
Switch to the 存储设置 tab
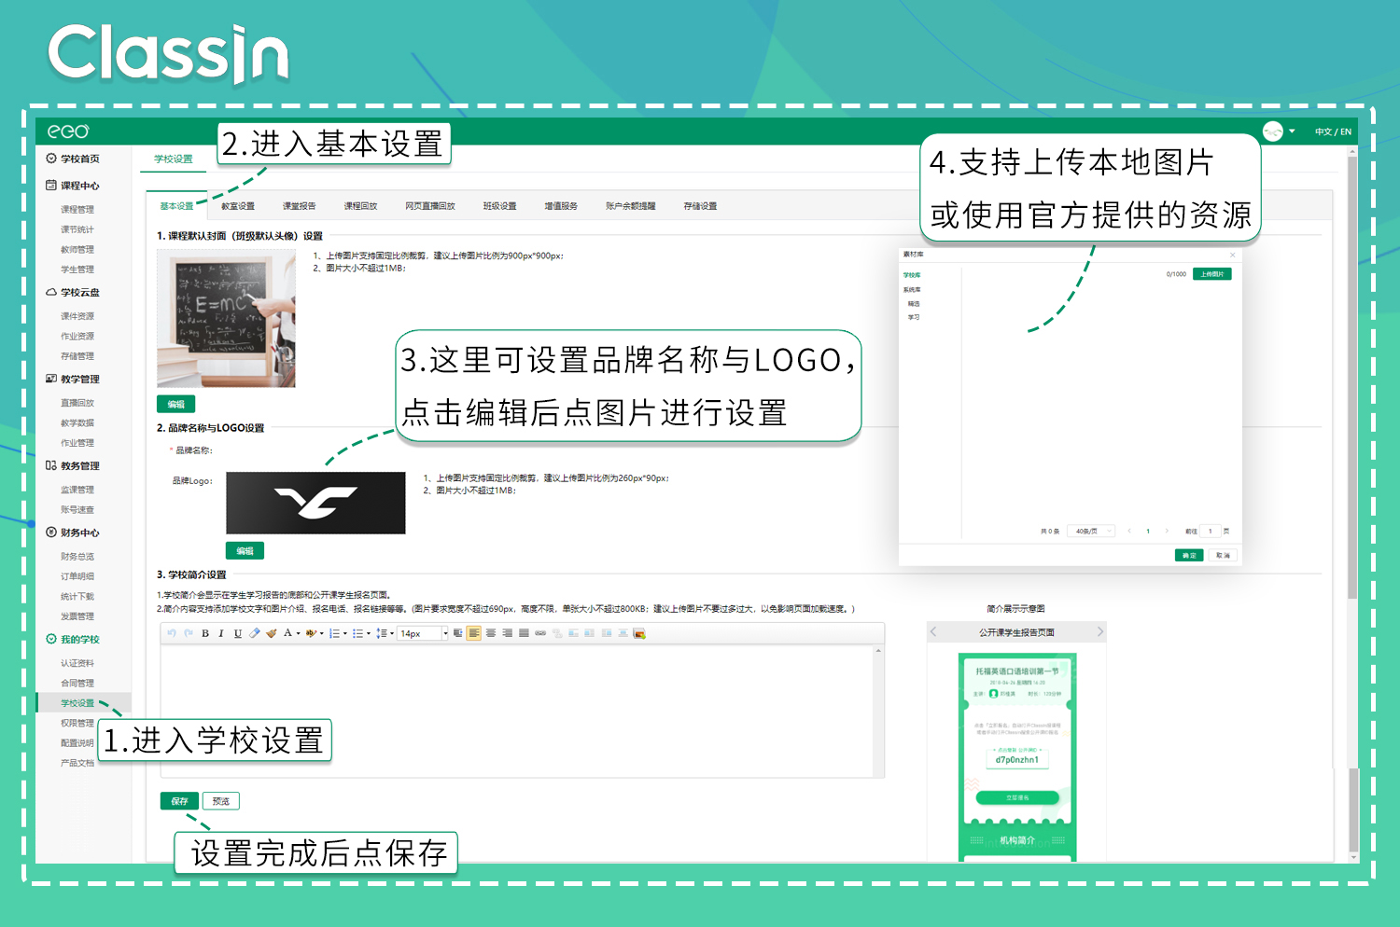point(700,206)
